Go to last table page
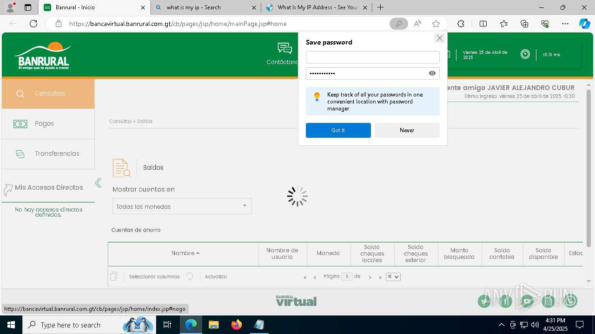This screenshot has height=334, width=595. 380,277
